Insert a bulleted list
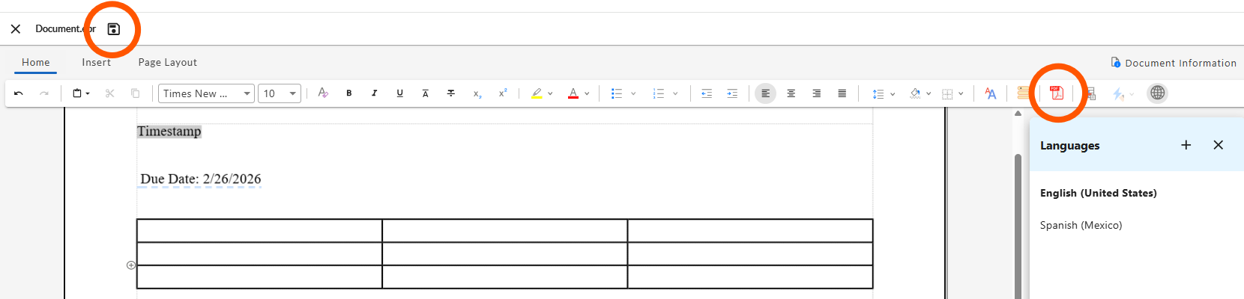Image resolution: width=1244 pixels, height=299 pixels. pyautogui.click(x=617, y=93)
